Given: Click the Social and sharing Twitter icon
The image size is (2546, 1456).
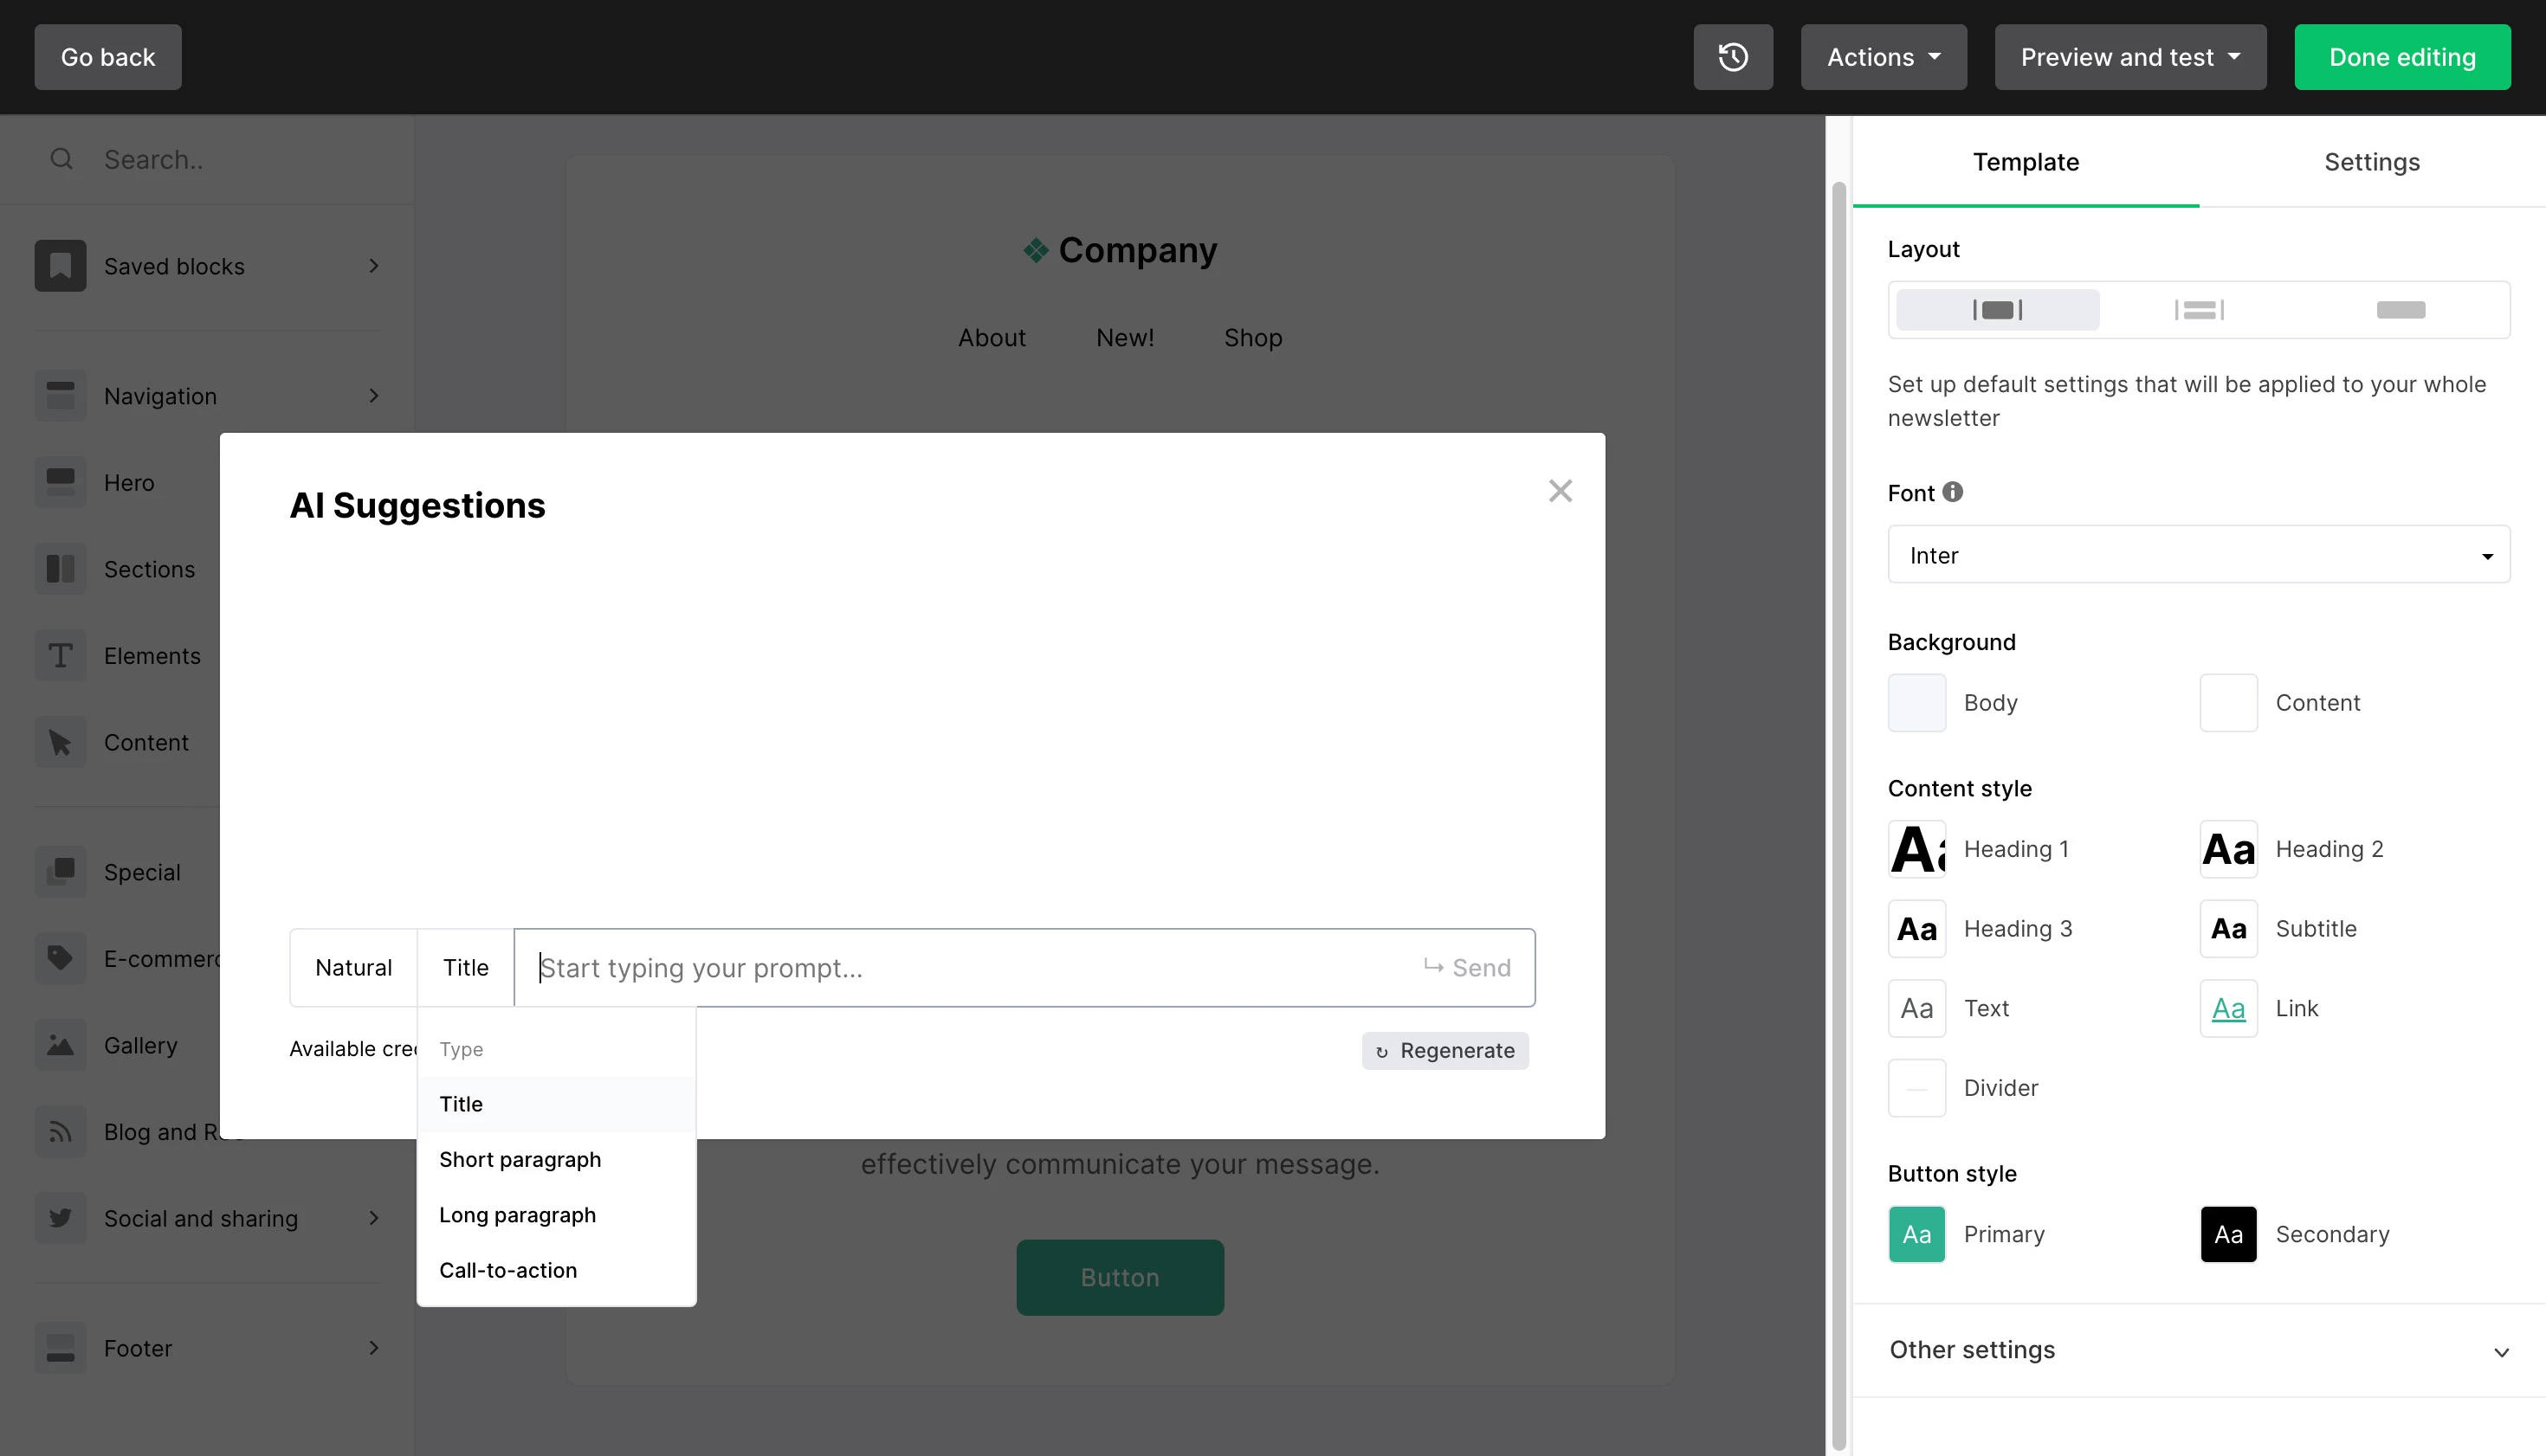Looking at the screenshot, I should tap(60, 1218).
